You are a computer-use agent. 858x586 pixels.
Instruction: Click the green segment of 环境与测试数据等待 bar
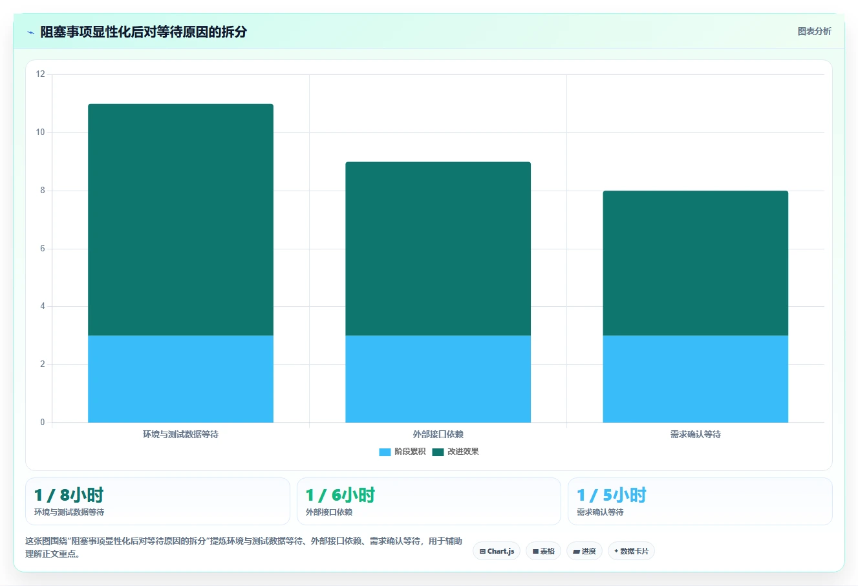180,220
